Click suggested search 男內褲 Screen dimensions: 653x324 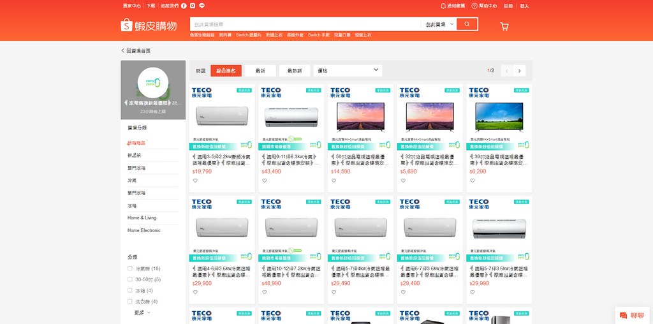click(225, 35)
